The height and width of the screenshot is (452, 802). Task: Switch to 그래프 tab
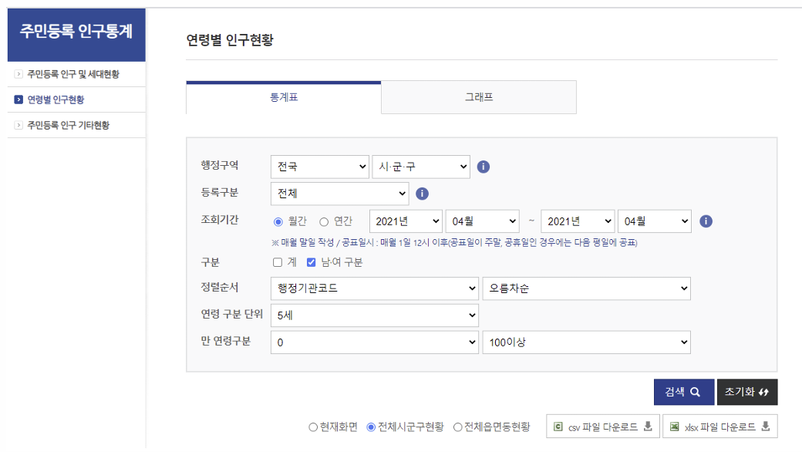479,97
